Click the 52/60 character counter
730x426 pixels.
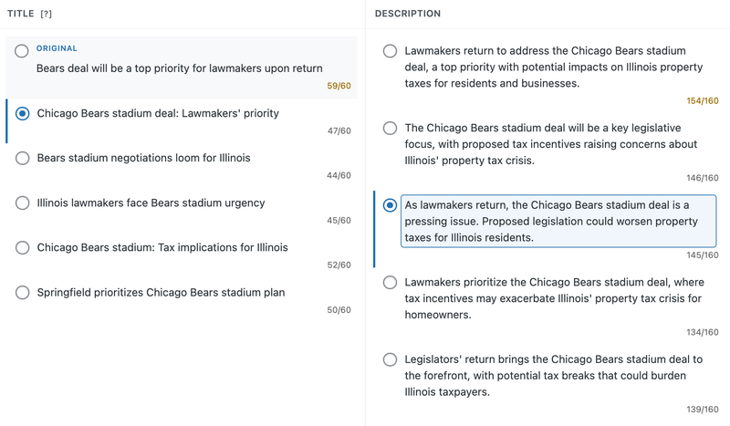tap(339, 265)
